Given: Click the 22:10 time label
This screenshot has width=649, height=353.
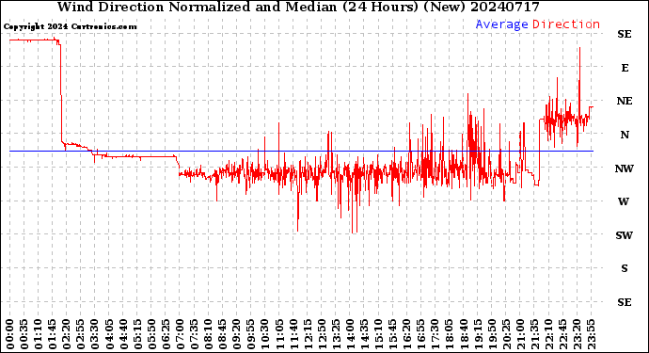Looking at the screenshot, I should [548, 335].
